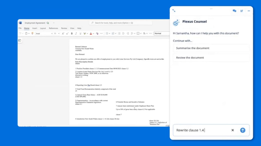This screenshot has width=261, height=146.
Task: Click the Word app logo icon
Action: (x=20, y=23)
